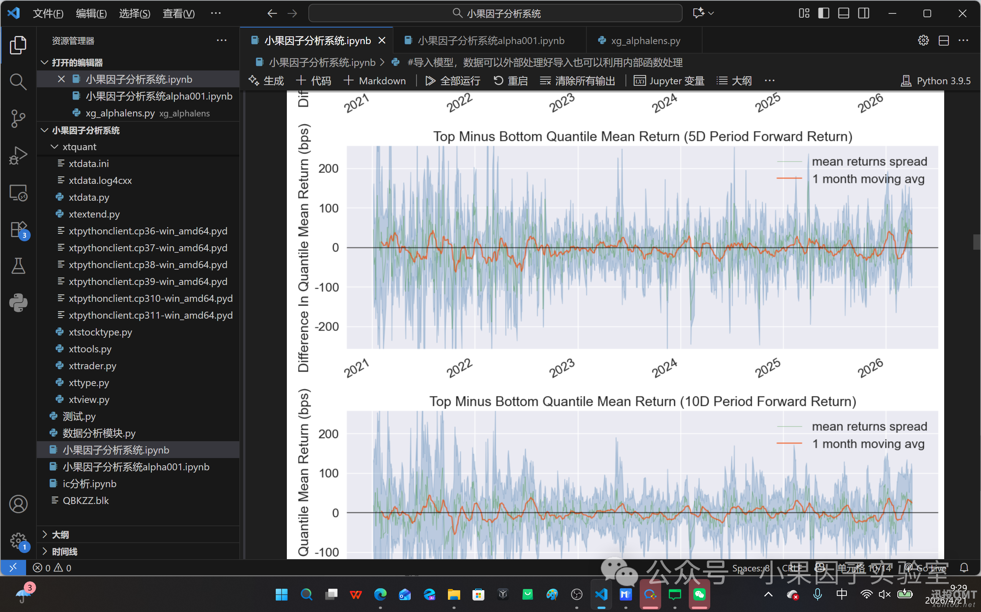Open Run and Debug view
Image resolution: width=981 pixels, height=612 pixels.
click(18, 155)
